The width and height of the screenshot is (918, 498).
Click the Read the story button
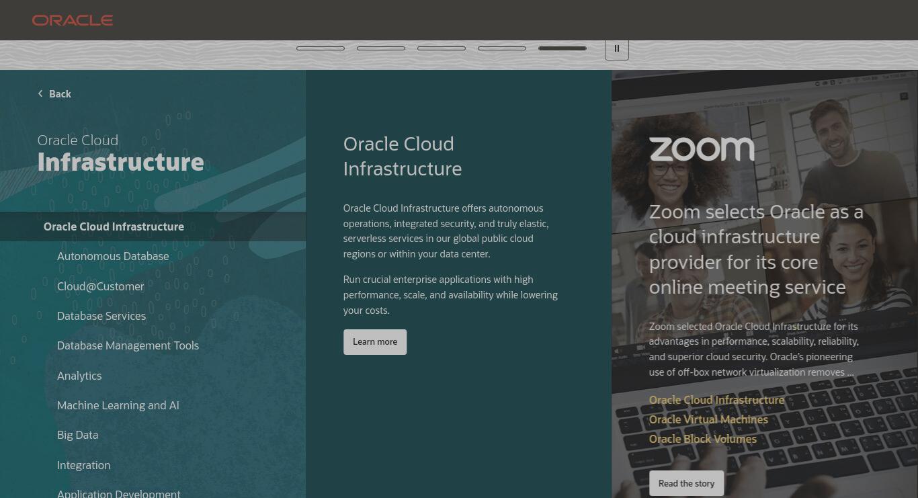[x=686, y=483]
